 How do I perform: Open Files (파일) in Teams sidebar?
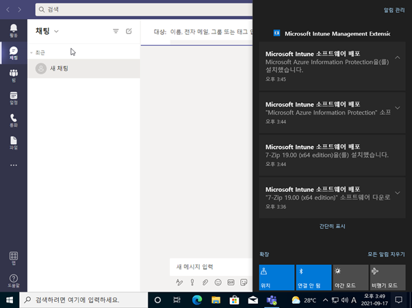pyautogui.click(x=14, y=143)
